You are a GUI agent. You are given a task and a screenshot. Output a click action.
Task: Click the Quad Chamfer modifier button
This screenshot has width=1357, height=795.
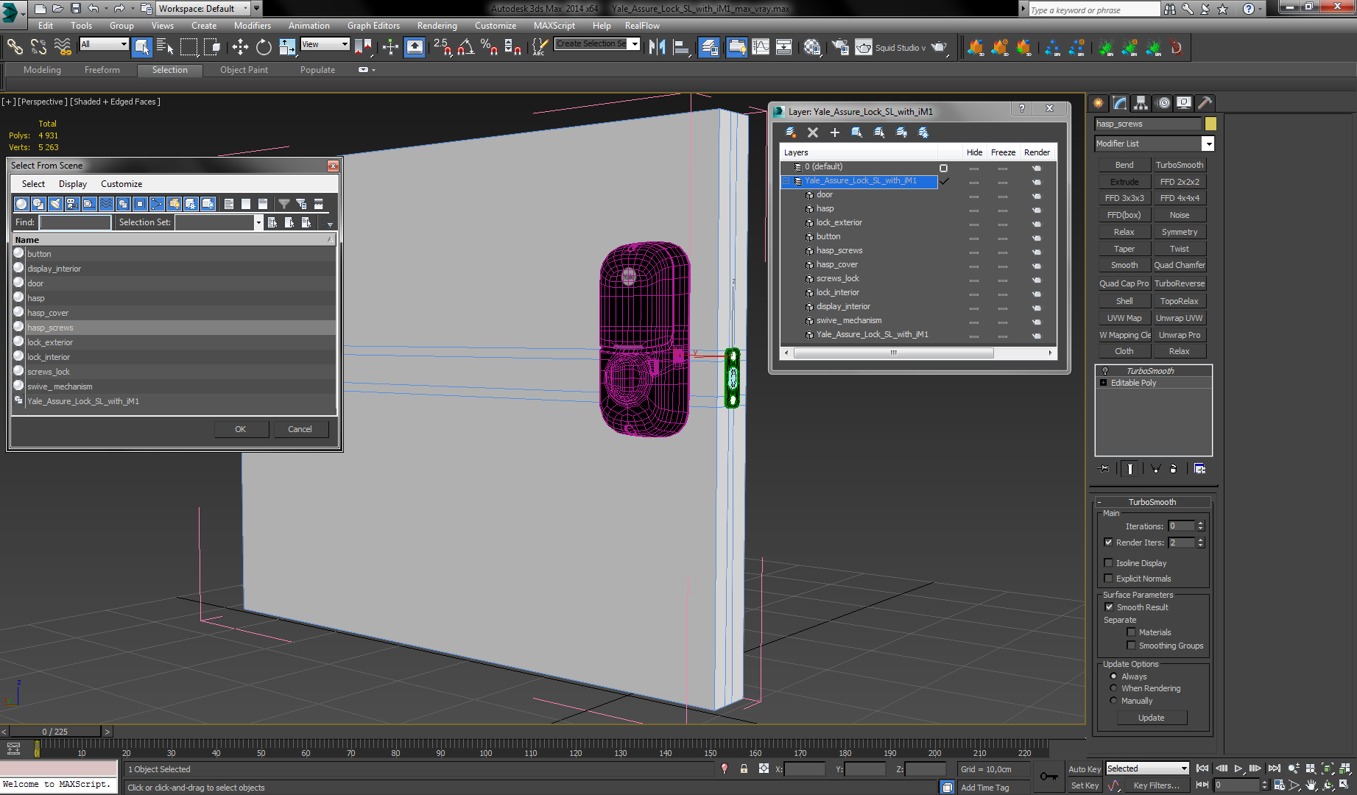[x=1179, y=265]
